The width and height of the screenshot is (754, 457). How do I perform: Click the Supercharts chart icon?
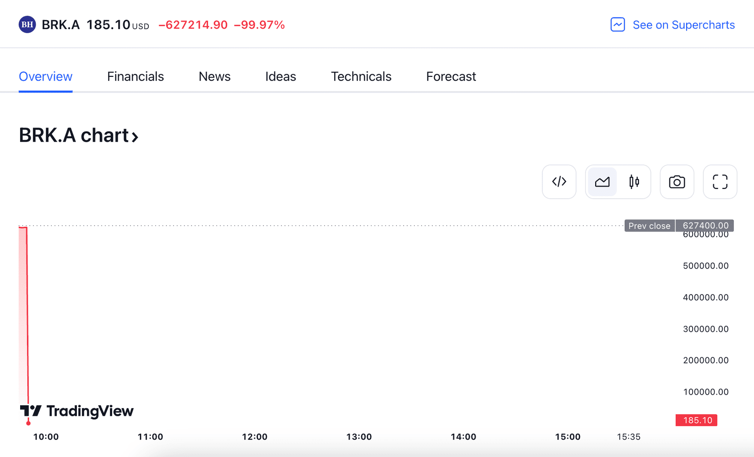point(618,25)
